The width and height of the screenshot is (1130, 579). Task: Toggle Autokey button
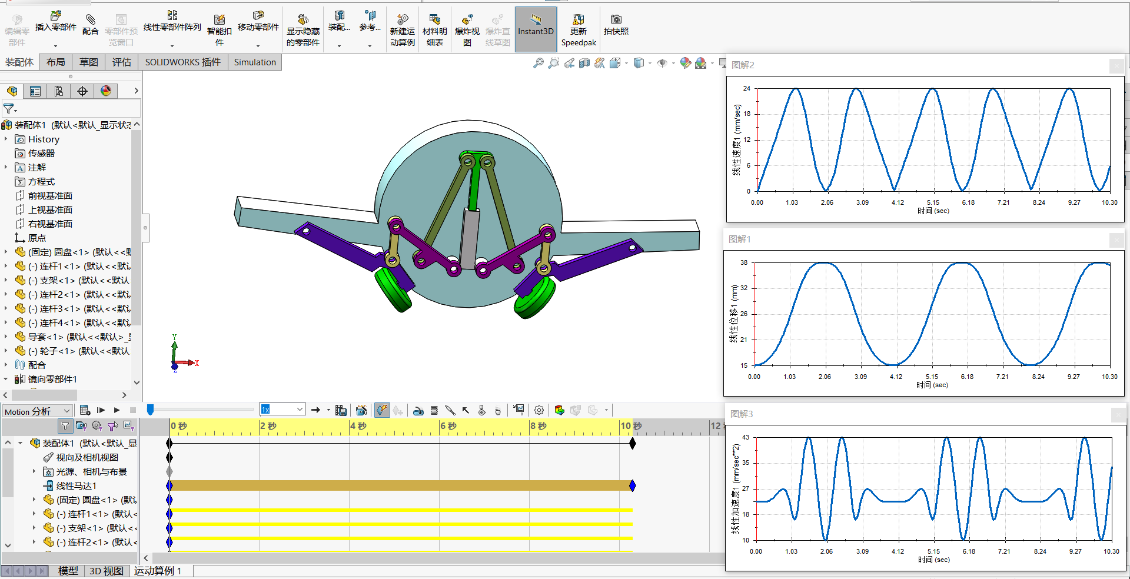(382, 410)
